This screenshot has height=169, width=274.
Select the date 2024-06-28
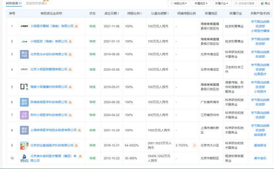tap(112, 102)
